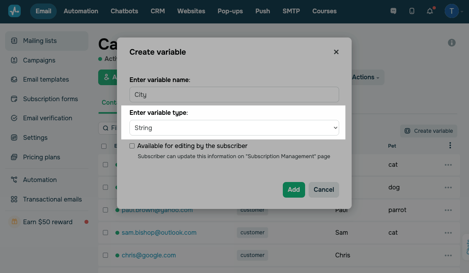Open the chat message icon in header
Screen dimensions: 469x273
[x=394, y=11]
